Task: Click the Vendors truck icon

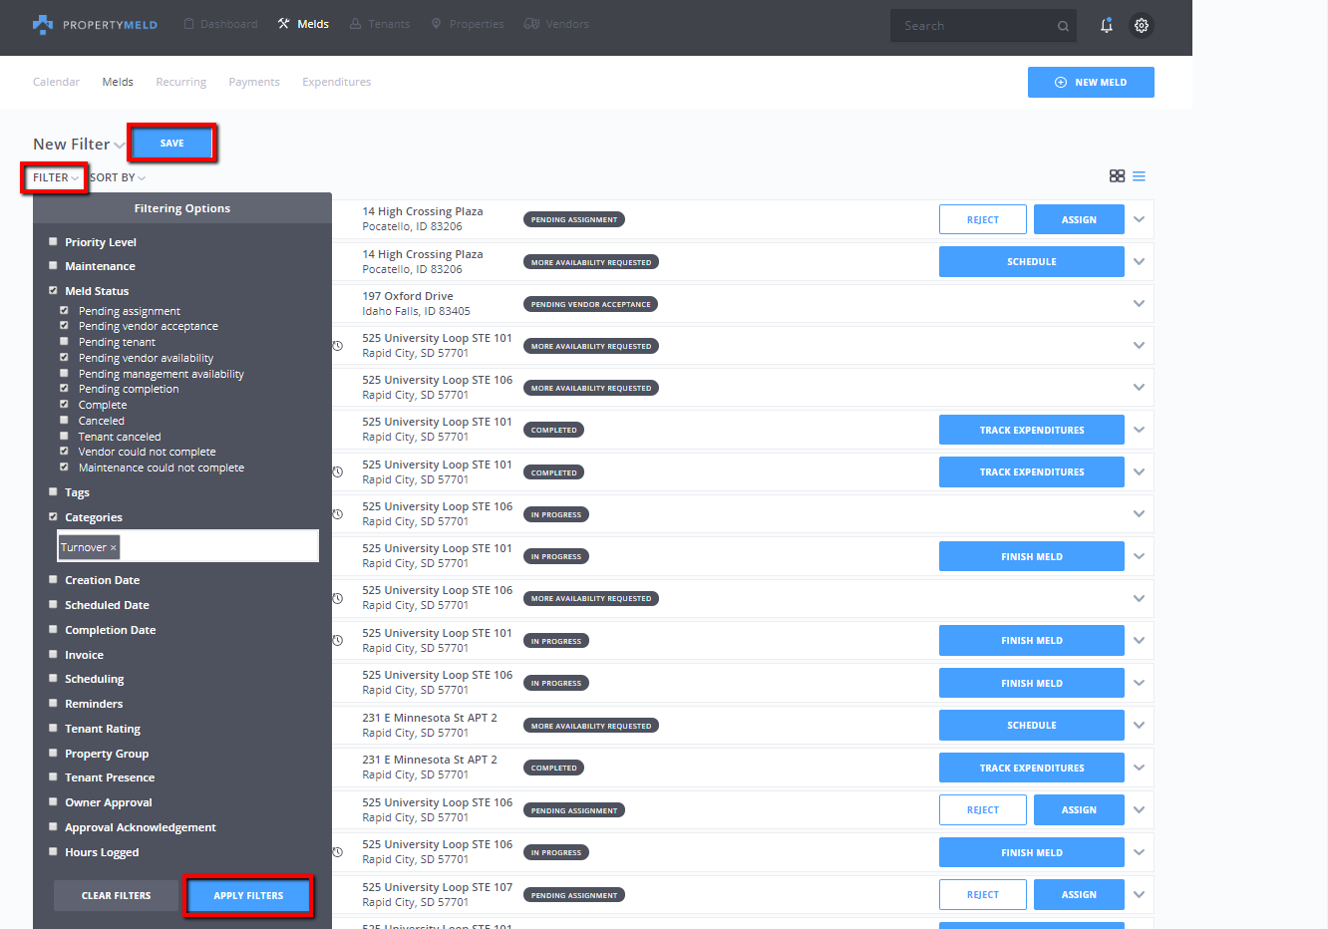Action: coord(531,24)
